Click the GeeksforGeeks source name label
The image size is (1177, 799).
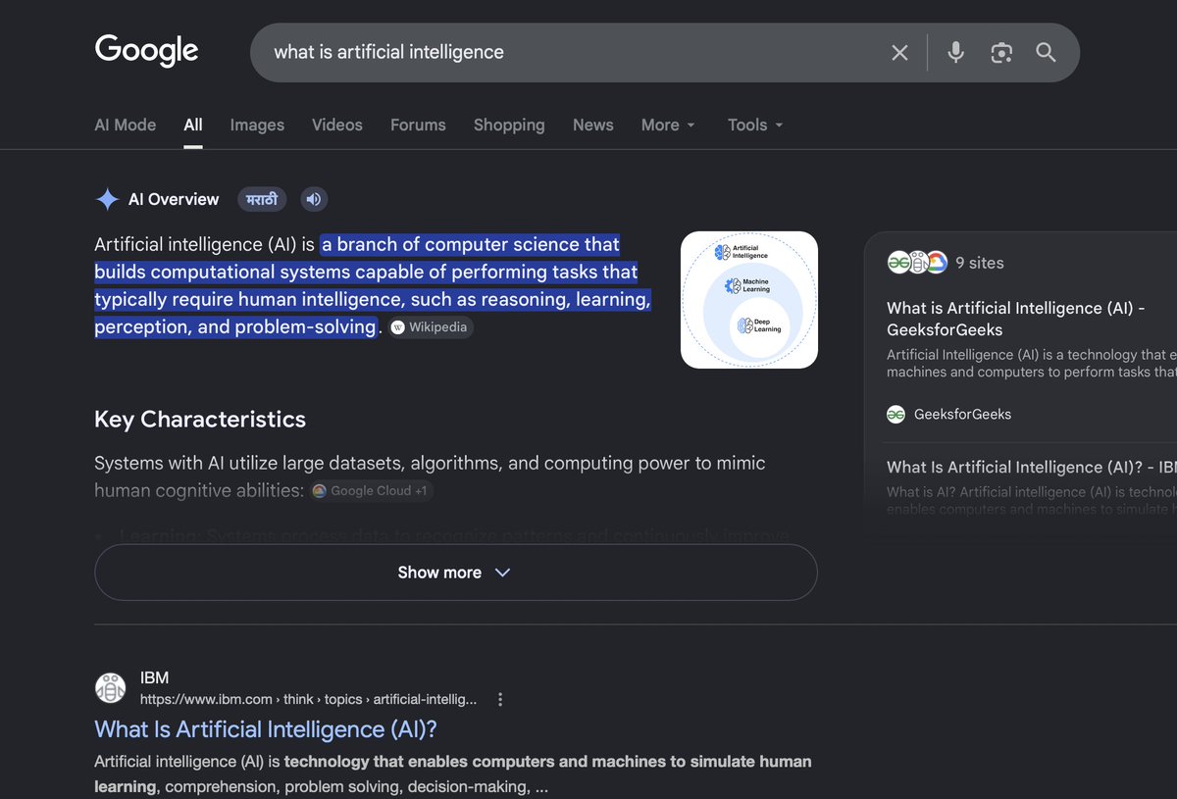pyautogui.click(x=962, y=414)
